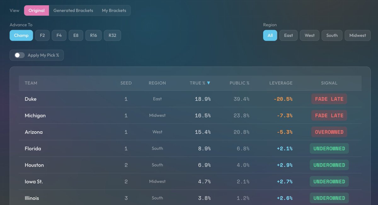
Task: Select R16 advance-to filter
Action: point(93,35)
